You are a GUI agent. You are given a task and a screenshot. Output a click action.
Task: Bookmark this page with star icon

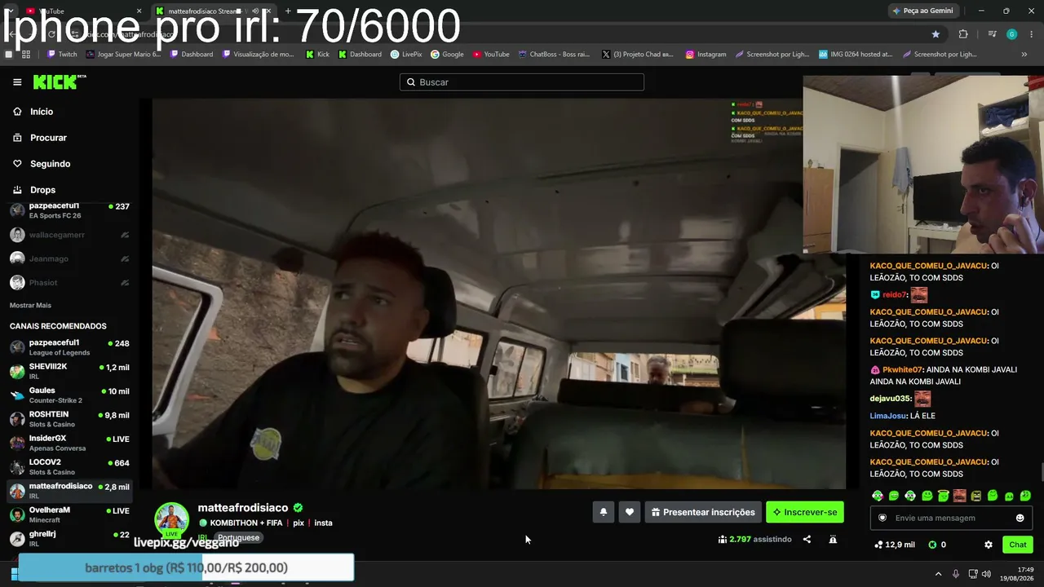tap(936, 34)
